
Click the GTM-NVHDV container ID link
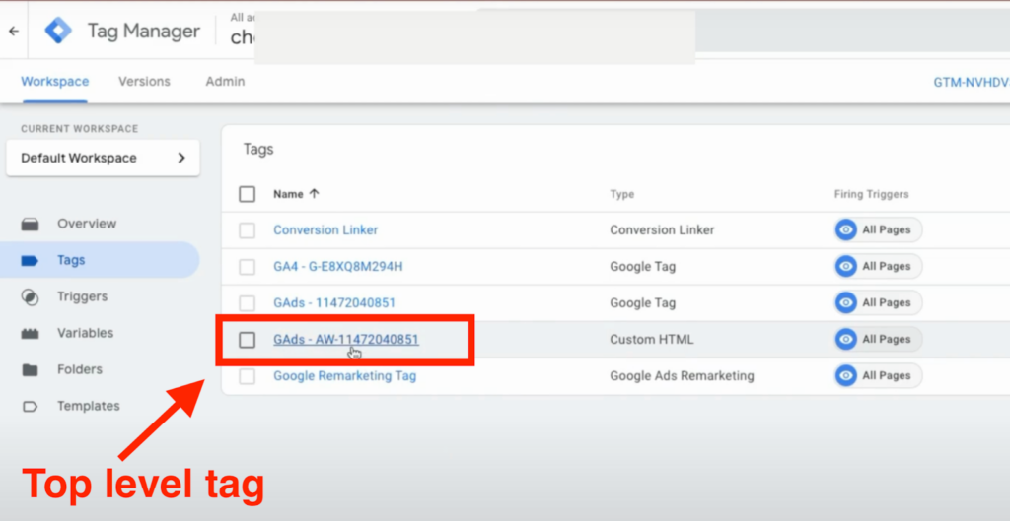click(972, 83)
